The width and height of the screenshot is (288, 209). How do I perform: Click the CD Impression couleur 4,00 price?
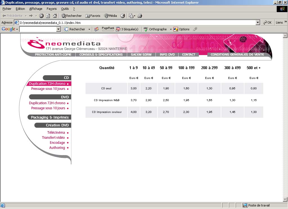[x=134, y=112]
